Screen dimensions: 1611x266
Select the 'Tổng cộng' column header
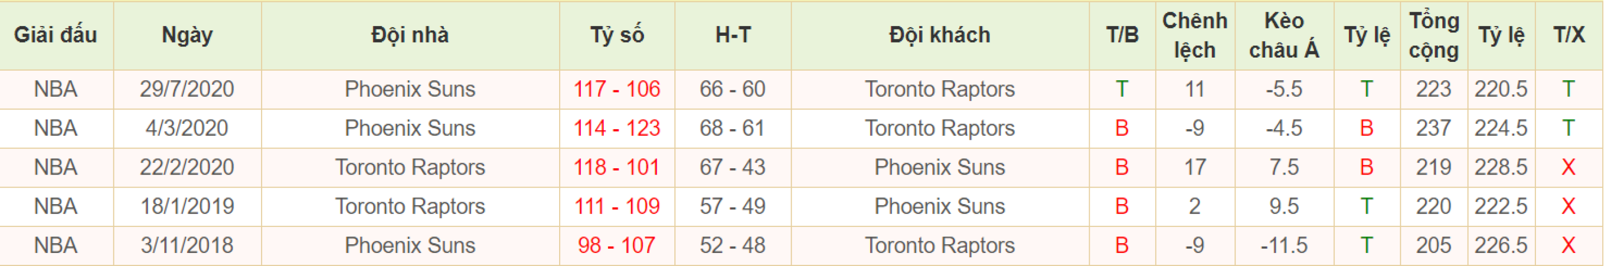1433,35
